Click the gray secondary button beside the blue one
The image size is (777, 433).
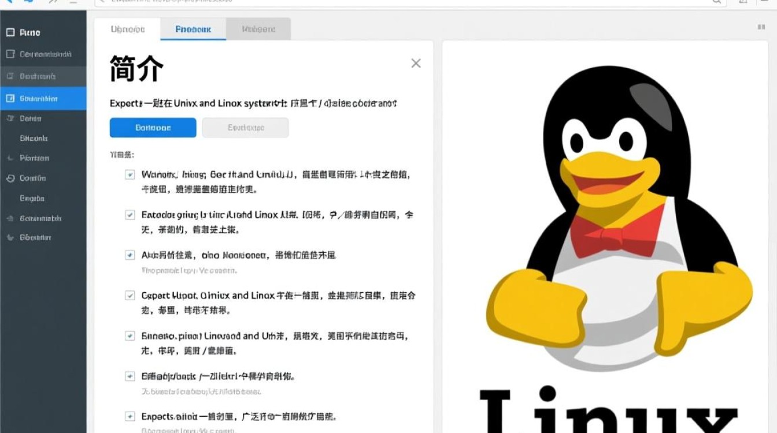pos(245,127)
